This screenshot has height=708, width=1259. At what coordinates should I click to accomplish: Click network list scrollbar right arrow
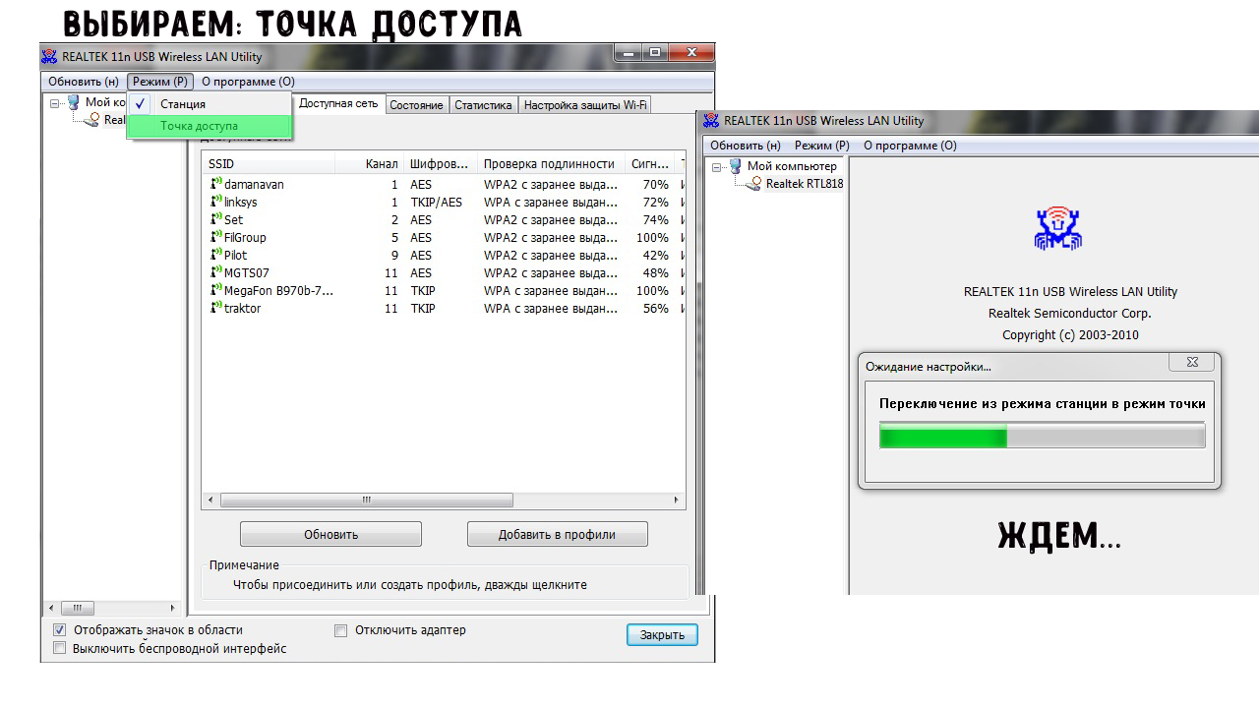(x=676, y=500)
